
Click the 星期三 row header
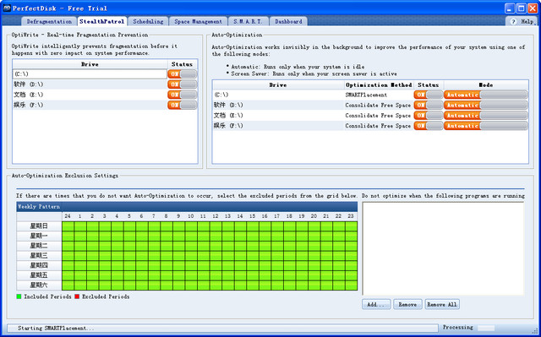(39, 256)
